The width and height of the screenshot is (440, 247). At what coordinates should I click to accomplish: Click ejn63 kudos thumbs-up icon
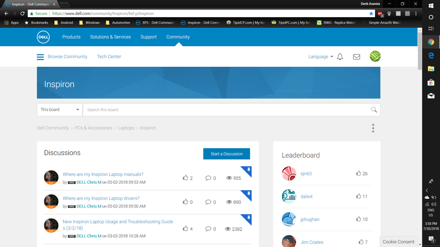pyautogui.click(x=359, y=173)
